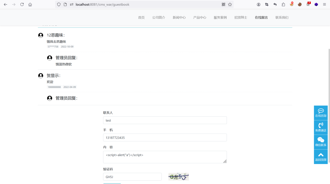Open the browser home page
The width and height of the screenshot is (330, 184).
click(x=30, y=4)
